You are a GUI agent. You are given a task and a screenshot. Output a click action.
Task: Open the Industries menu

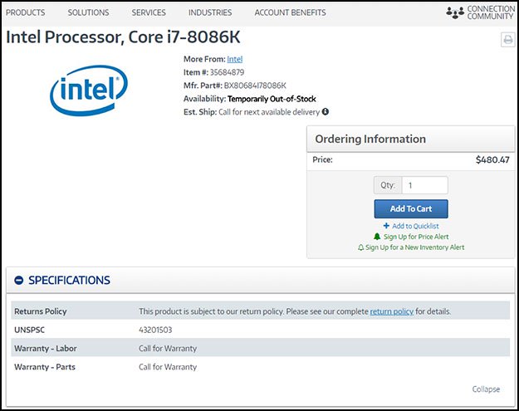[210, 12]
